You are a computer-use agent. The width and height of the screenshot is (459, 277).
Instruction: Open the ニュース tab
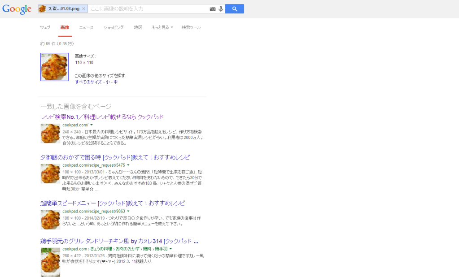pyautogui.click(x=86, y=27)
